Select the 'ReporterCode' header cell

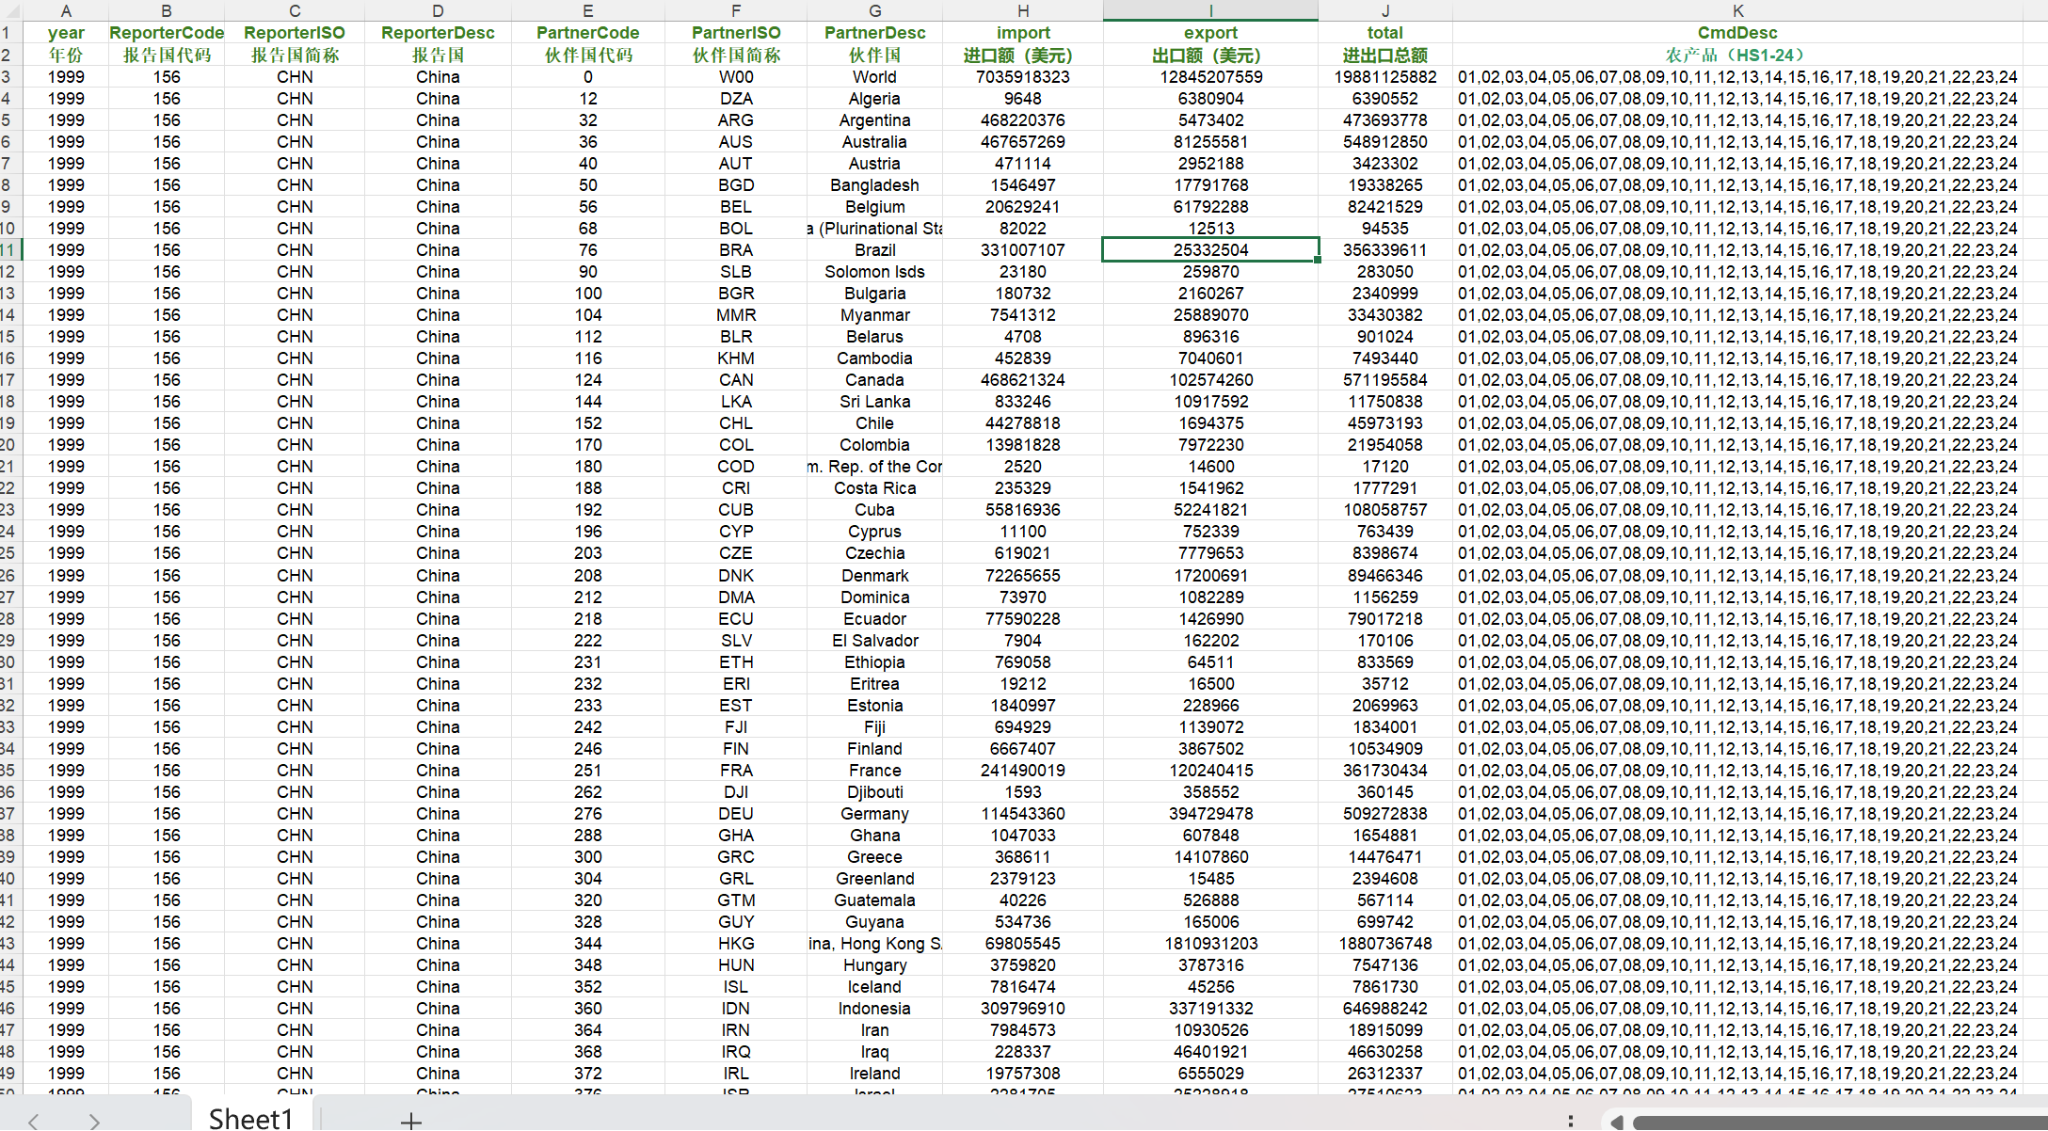coord(167,33)
